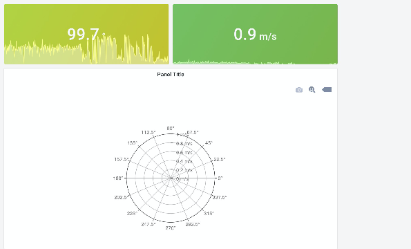Click the 315° angle label
Image resolution: width=411 pixels, height=249 pixels.
pos(209,213)
